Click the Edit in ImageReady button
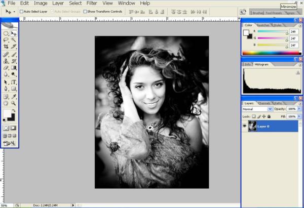 coord(9,143)
